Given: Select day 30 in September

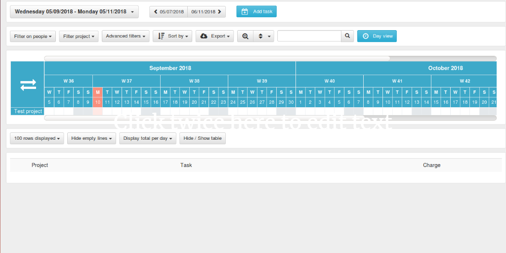Looking at the screenshot, I should (x=291, y=102).
